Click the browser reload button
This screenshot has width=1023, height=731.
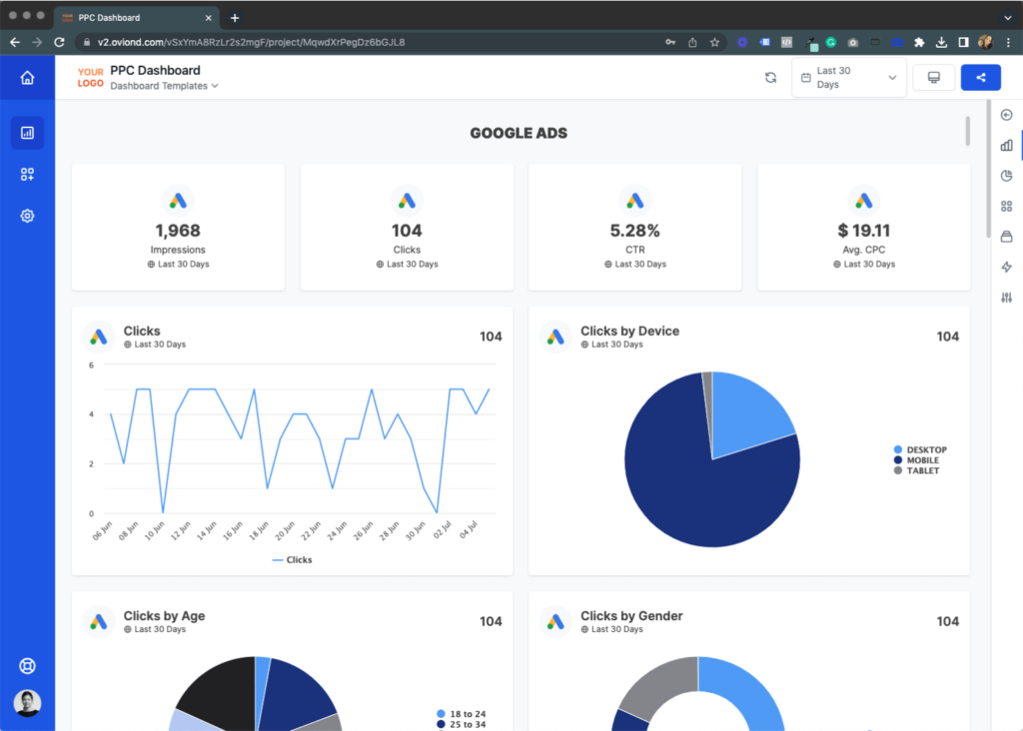tap(59, 42)
